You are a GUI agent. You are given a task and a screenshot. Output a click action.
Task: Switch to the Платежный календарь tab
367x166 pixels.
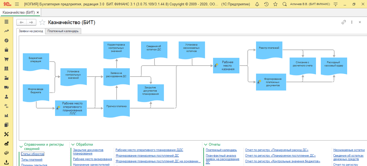click(63, 31)
